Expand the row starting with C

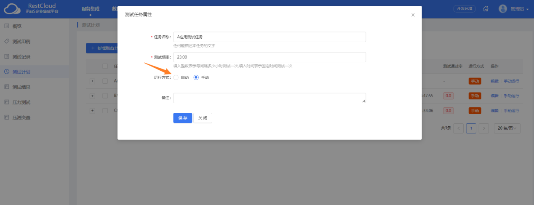point(92,110)
